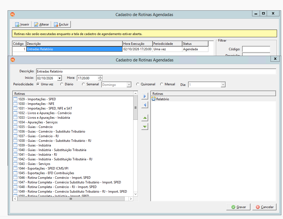Decrease the Hora time with down spinner

tap(100, 79)
